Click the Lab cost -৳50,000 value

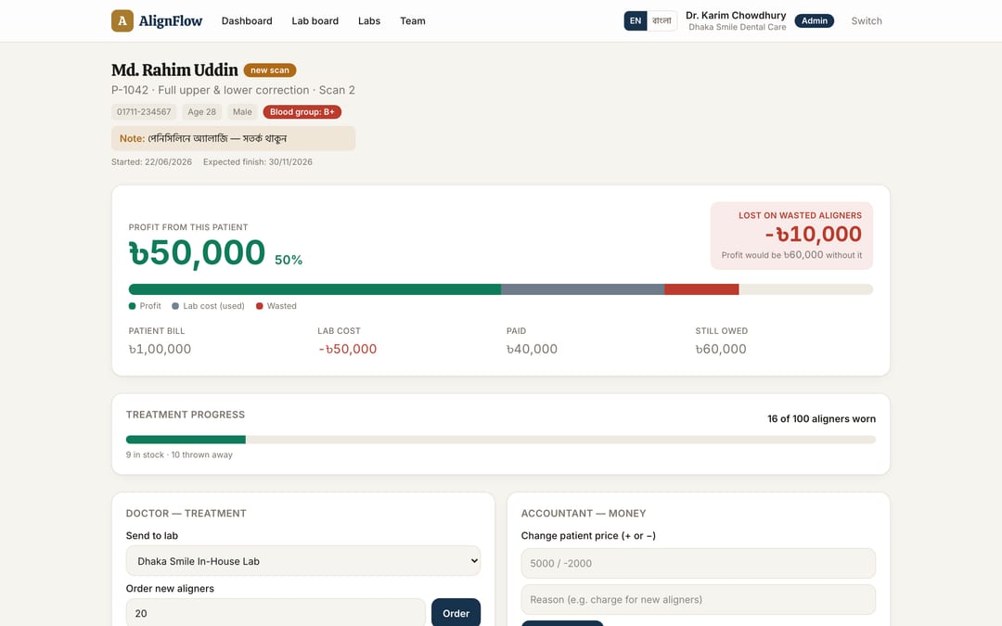[348, 349]
